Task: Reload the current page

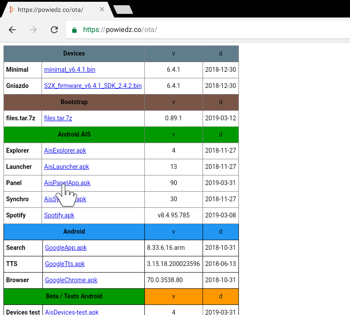Action: pyautogui.click(x=54, y=30)
